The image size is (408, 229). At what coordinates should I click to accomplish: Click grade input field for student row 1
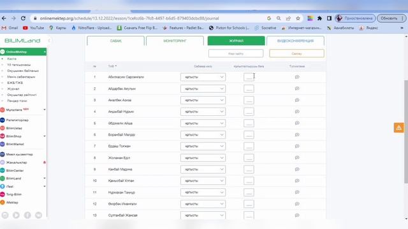249,77
